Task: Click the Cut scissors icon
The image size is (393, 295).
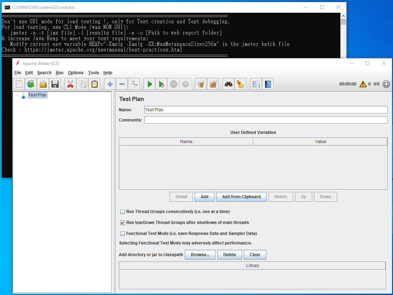Action: point(71,84)
